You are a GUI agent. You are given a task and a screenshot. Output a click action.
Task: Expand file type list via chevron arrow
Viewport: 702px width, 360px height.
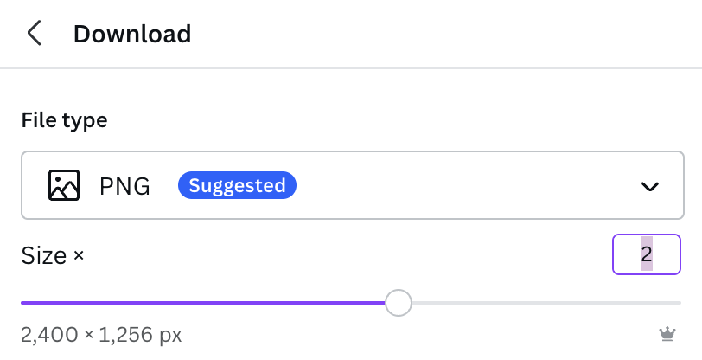[x=649, y=186]
